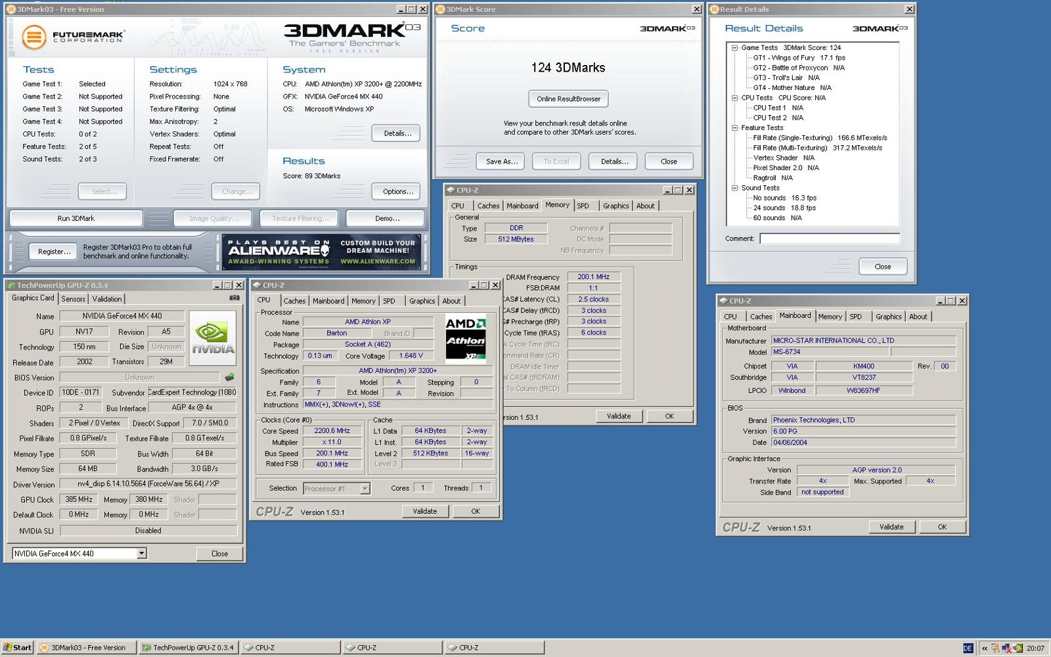The height and width of the screenshot is (657, 1051).
Task: Collapse the CPU Tests tree node
Action: point(734,97)
